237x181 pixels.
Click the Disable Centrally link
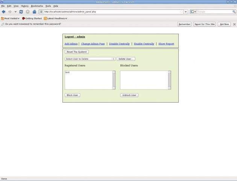119,44
